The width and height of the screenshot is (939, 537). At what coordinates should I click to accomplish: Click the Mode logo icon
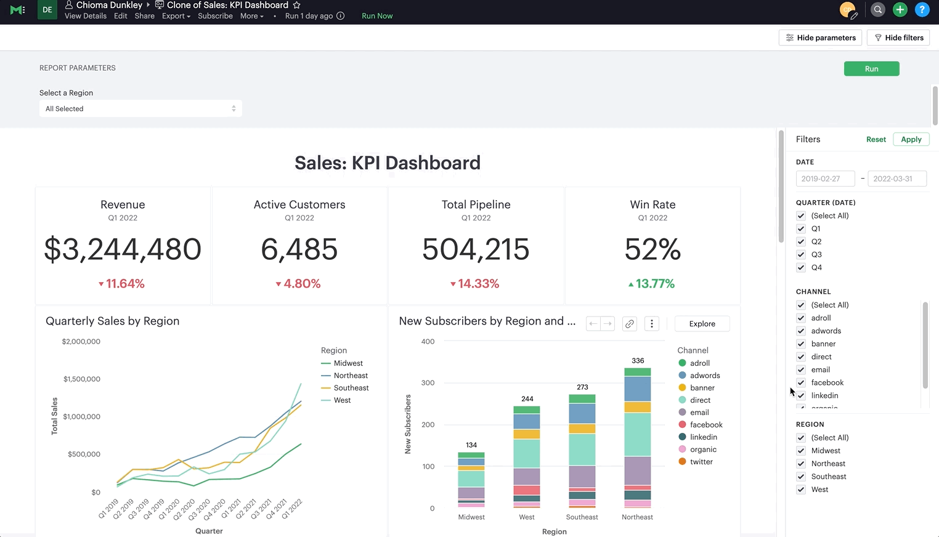(x=18, y=10)
